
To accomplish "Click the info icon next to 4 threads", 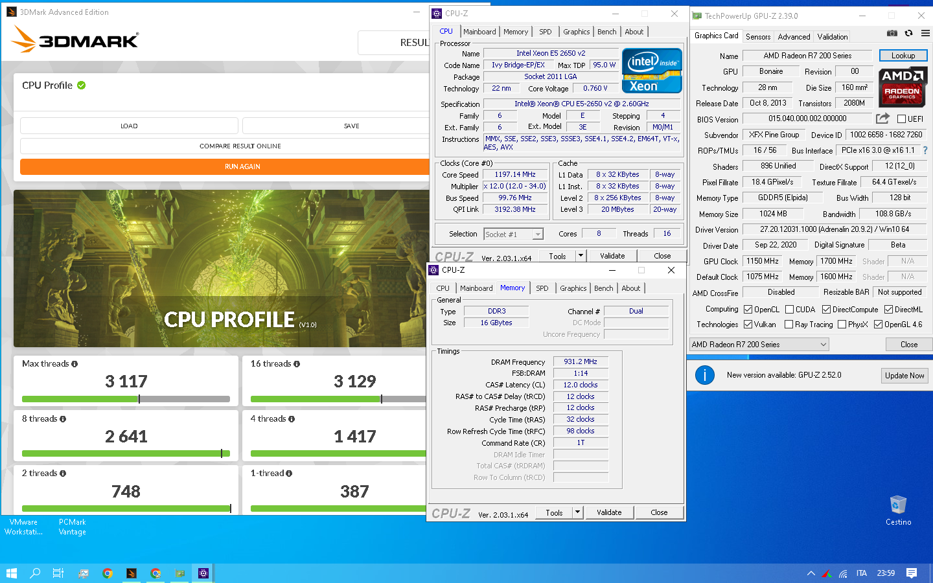I will coord(292,419).
